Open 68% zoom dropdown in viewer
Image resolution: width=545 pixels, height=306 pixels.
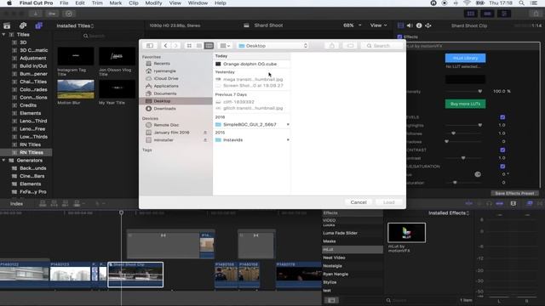352,25
